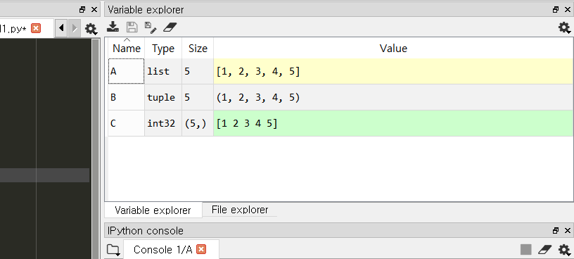Open editor options gear menu
The width and height of the screenshot is (574, 259).
tap(91, 29)
